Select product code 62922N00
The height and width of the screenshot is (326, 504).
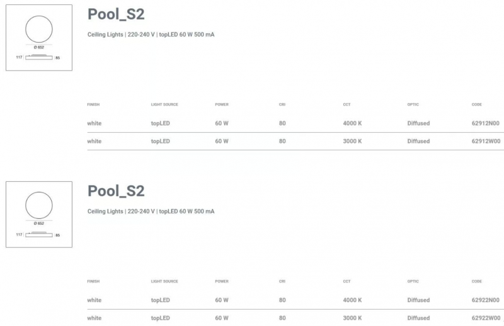[x=485, y=300]
